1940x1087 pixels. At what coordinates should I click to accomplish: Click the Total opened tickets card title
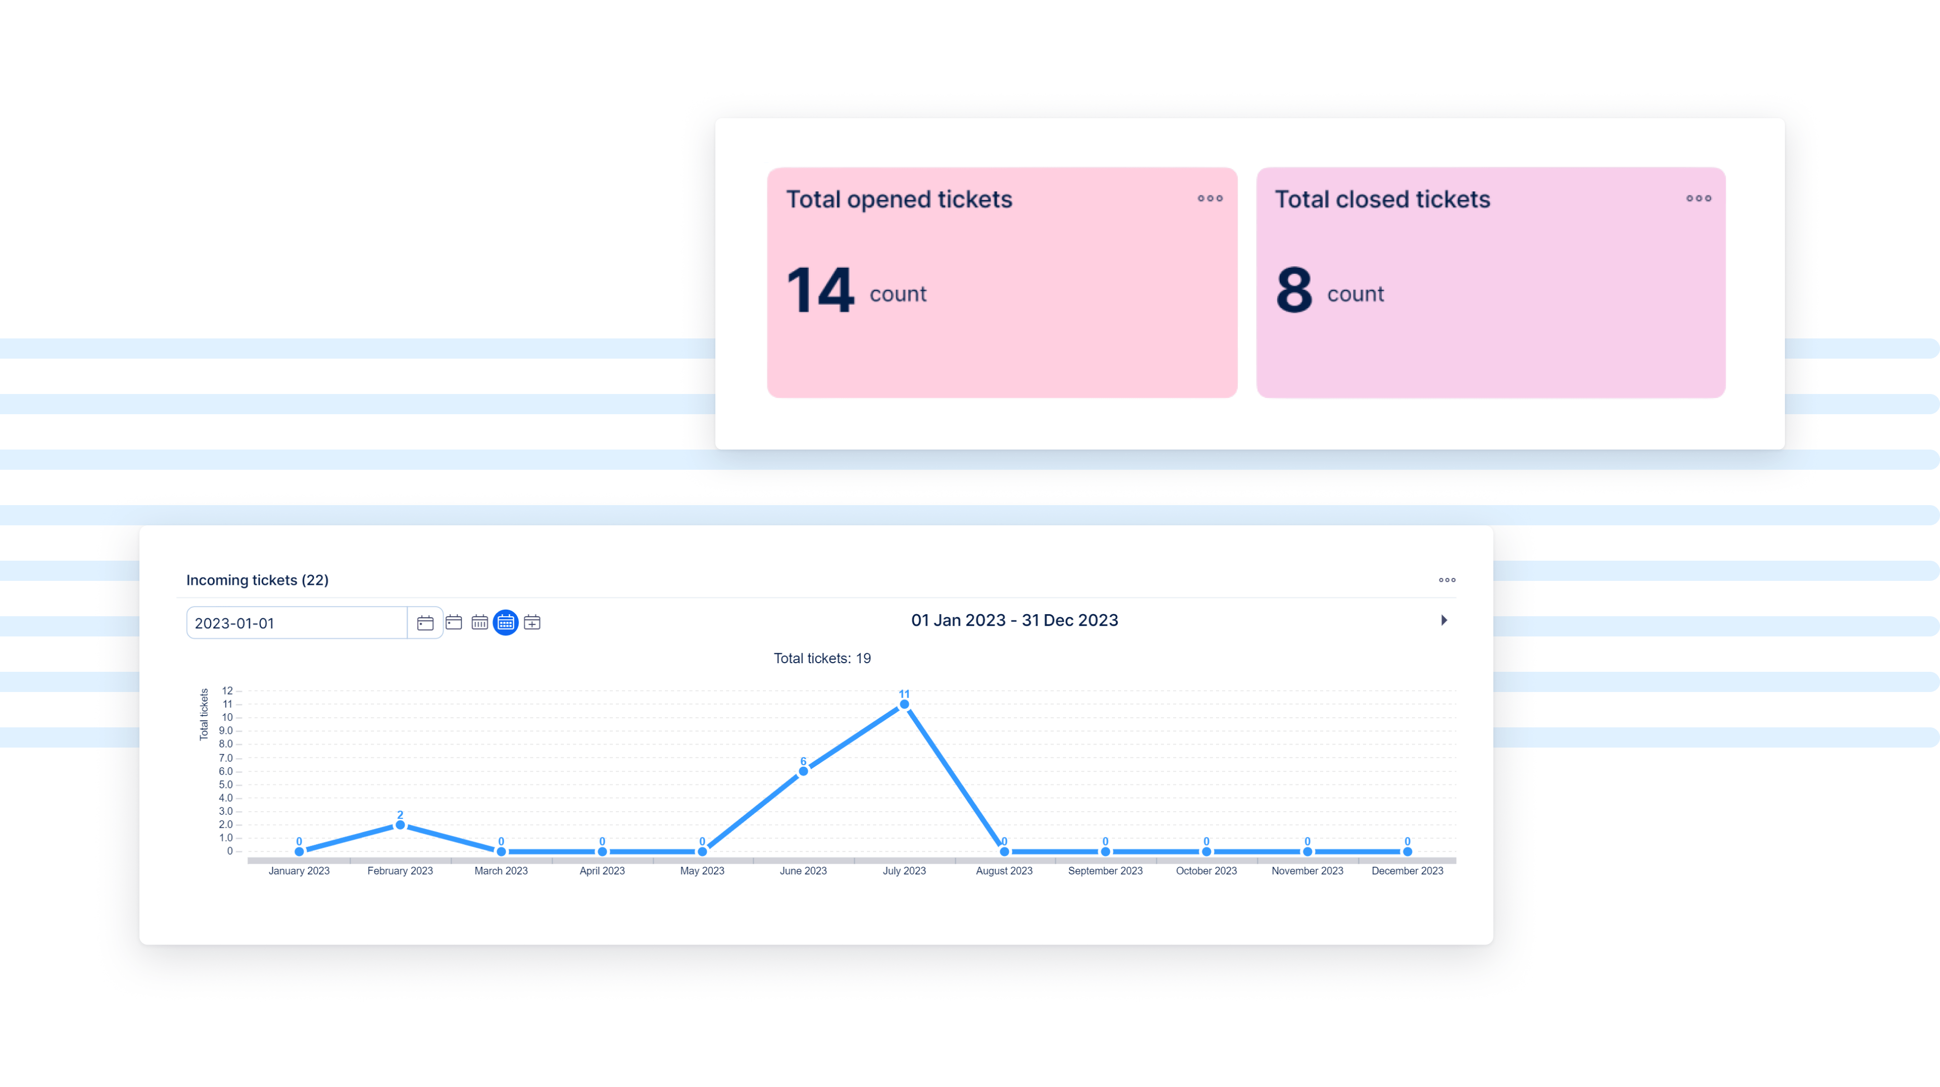tap(899, 199)
